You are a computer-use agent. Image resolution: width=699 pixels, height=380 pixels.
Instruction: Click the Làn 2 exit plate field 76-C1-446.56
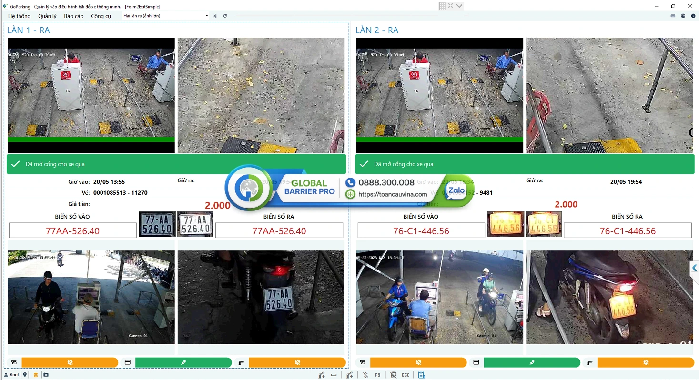point(628,231)
